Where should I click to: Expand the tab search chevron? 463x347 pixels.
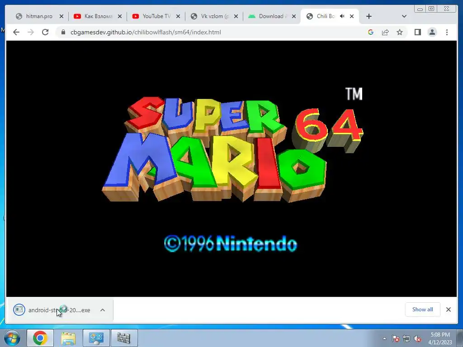point(404,16)
